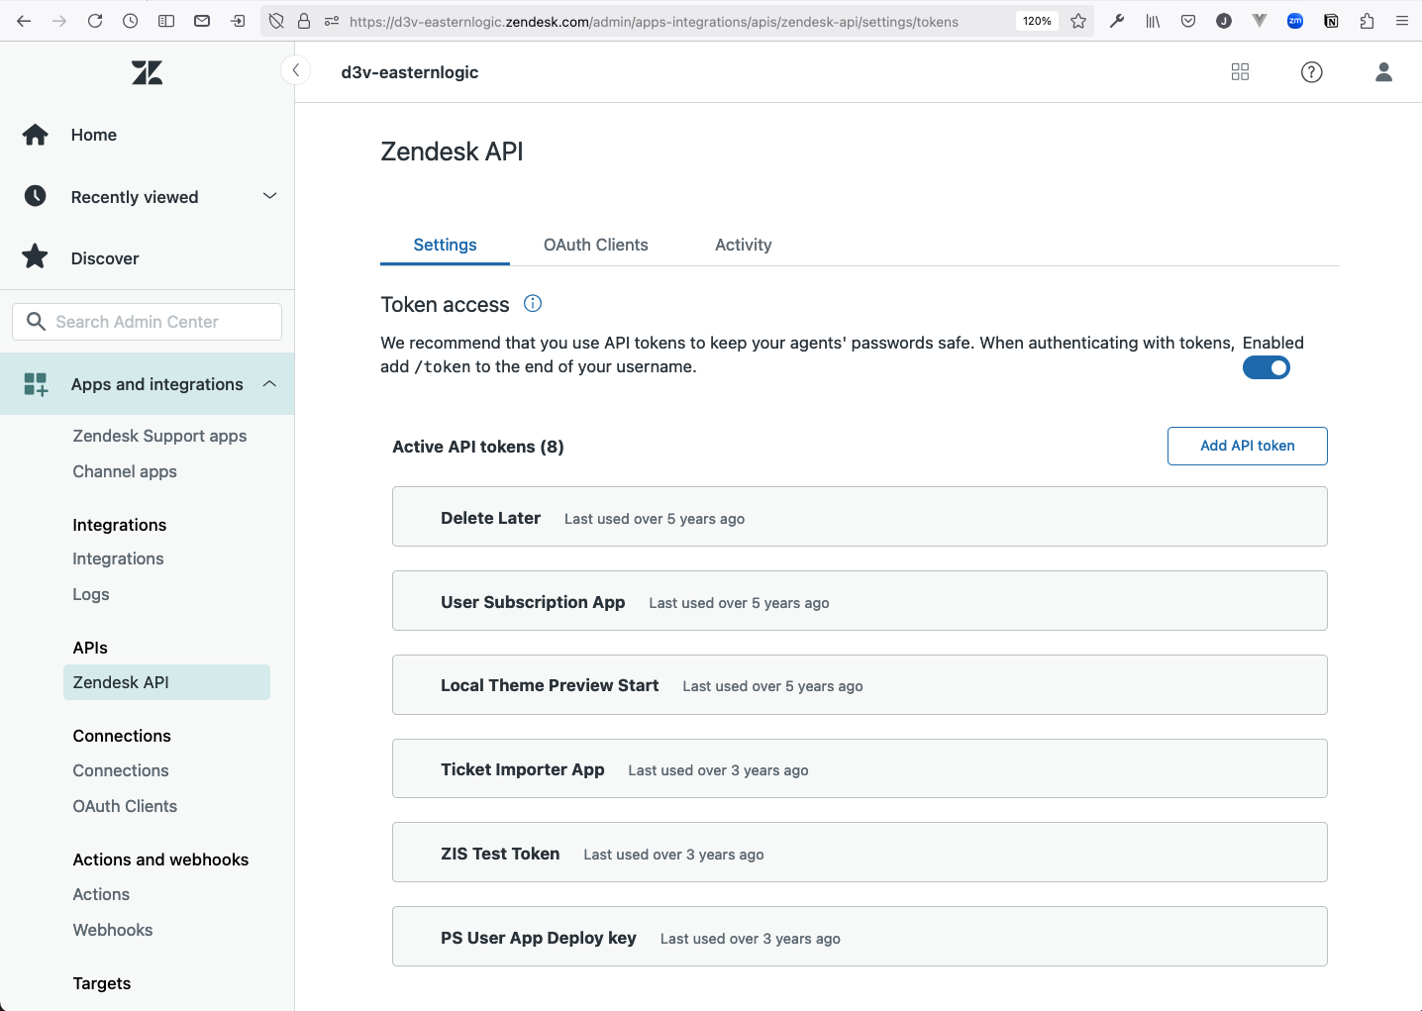
Task: Open the Webhooks link in the sidebar
Action: coord(112,929)
